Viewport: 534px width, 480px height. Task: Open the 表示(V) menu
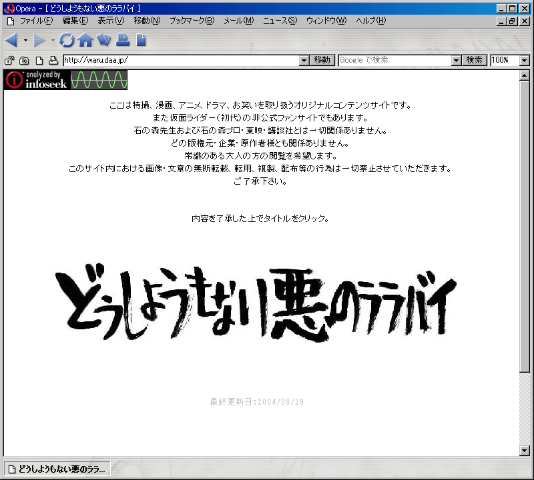tap(111, 21)
